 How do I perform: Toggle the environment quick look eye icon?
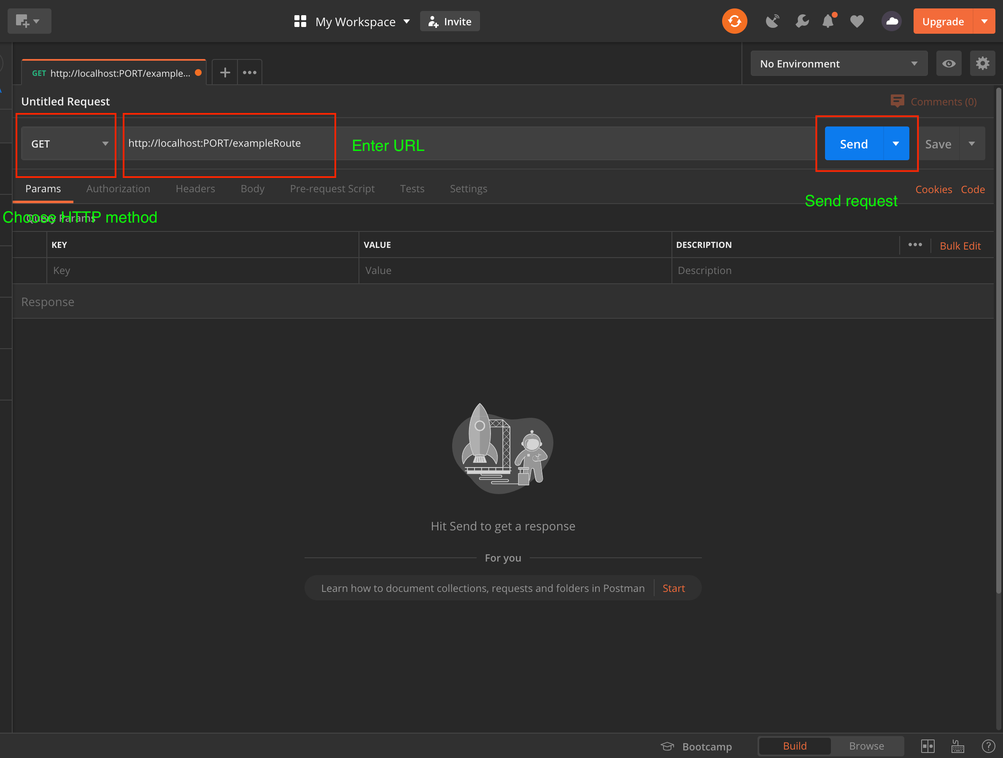pos(949,64)
